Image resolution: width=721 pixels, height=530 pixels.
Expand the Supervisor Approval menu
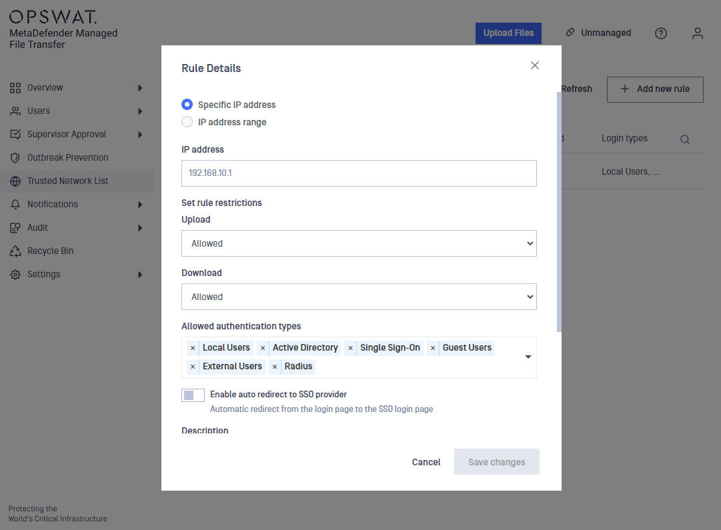pos(140,135)
